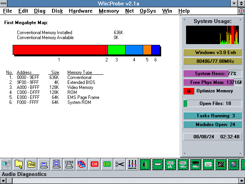Click the print report printer icon

(x=57, y=164)
